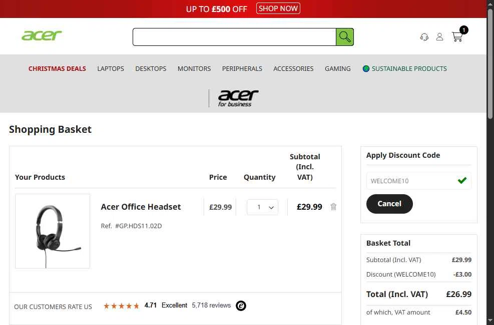Click the 4.71 rating score

[x=151, y=305]
